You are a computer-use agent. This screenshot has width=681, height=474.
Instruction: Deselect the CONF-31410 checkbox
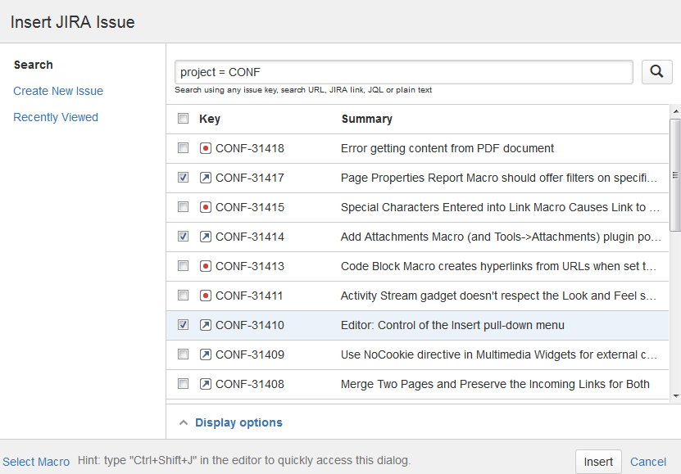coord(184,325)
